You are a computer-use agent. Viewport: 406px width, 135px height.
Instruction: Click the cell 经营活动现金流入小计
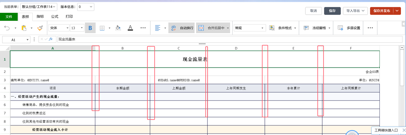53,130
